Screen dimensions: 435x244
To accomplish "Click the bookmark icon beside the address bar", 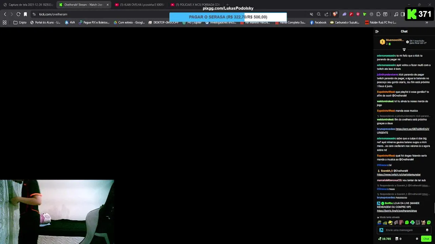I will point(25,14).
